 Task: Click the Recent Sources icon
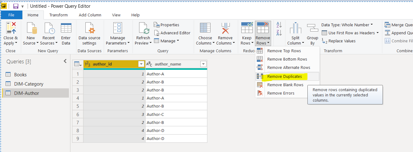(49, 28)
